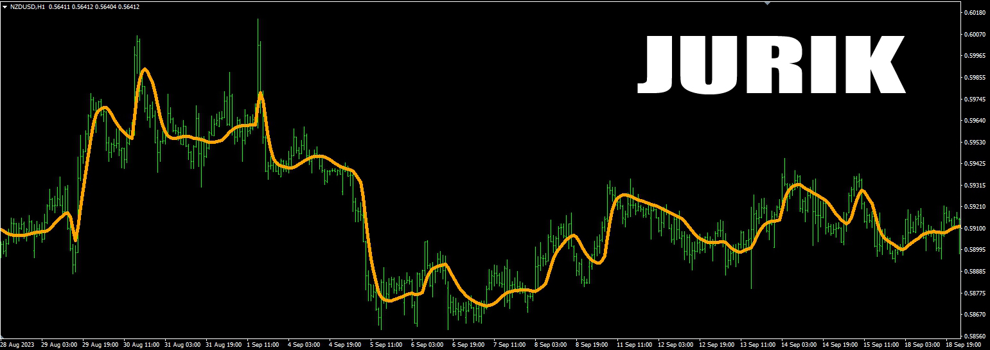Click the 0.59530 price scale label
990x350 pixels.
point(975,142)
